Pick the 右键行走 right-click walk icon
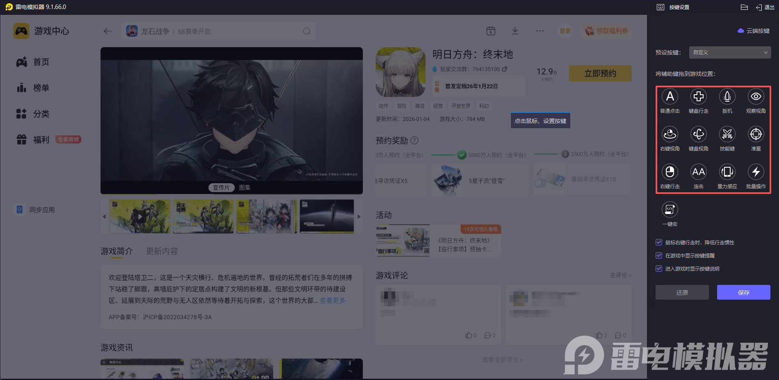779x380 pixels. coord(670,172)
